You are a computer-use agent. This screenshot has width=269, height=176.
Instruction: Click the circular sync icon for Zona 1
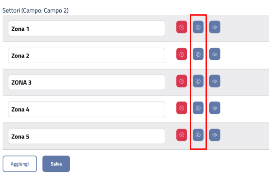pos(198,27)
